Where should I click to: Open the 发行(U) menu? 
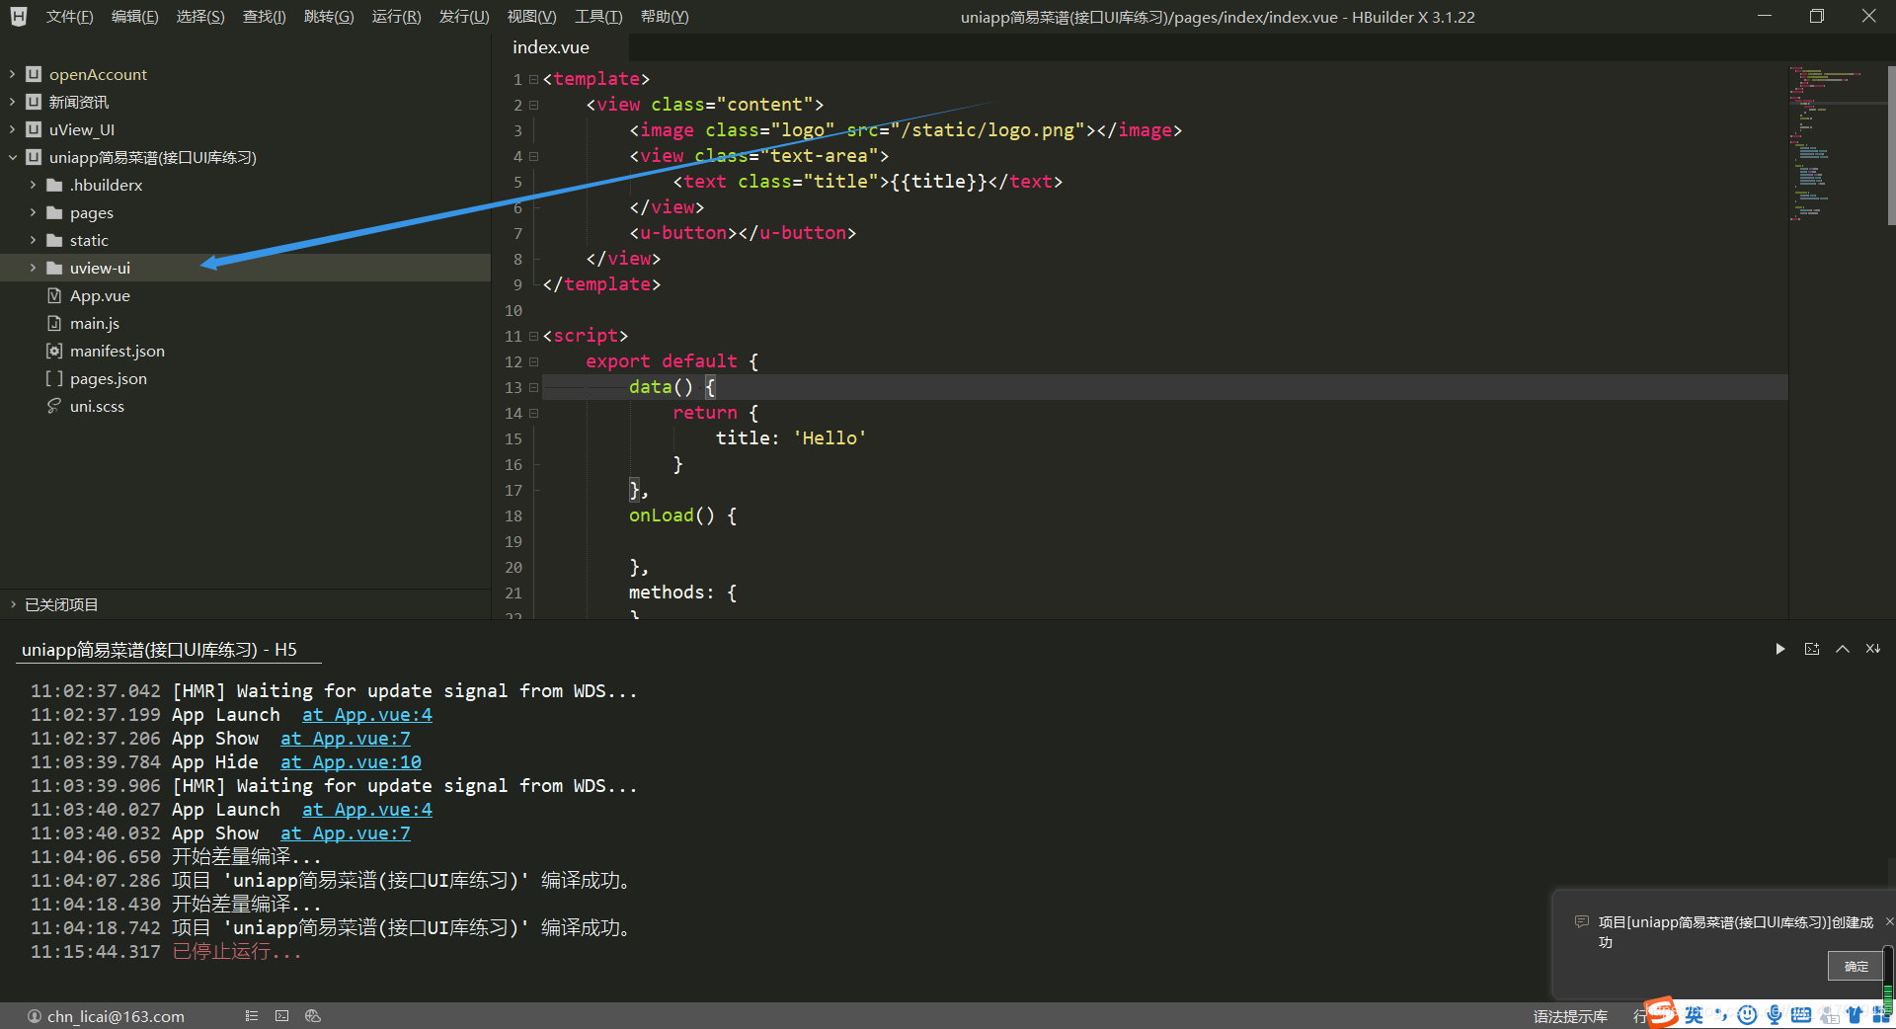click(464, 17)
